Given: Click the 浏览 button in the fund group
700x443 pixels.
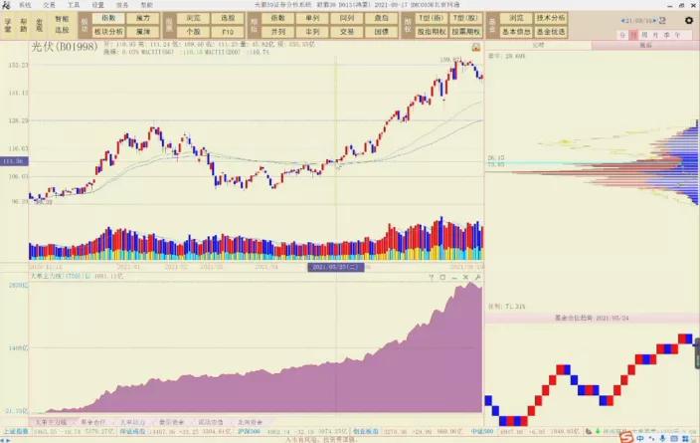Looking at the screenshot, I should coord(516,18).
